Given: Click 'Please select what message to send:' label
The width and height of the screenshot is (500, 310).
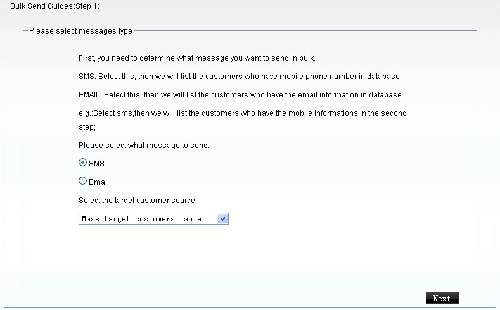Looking at the screenshot, I should point(144,146).
